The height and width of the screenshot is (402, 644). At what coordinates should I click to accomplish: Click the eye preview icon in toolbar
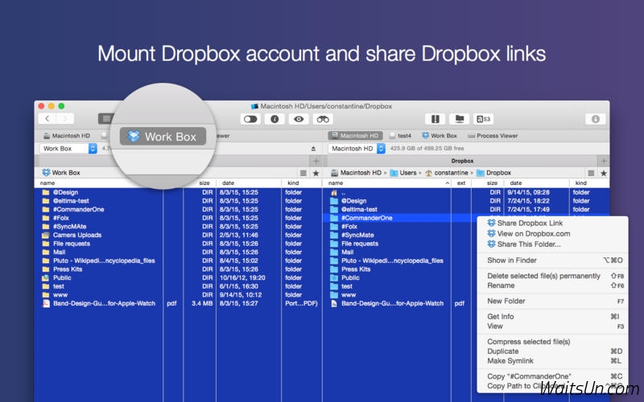[x=299, y=119]
